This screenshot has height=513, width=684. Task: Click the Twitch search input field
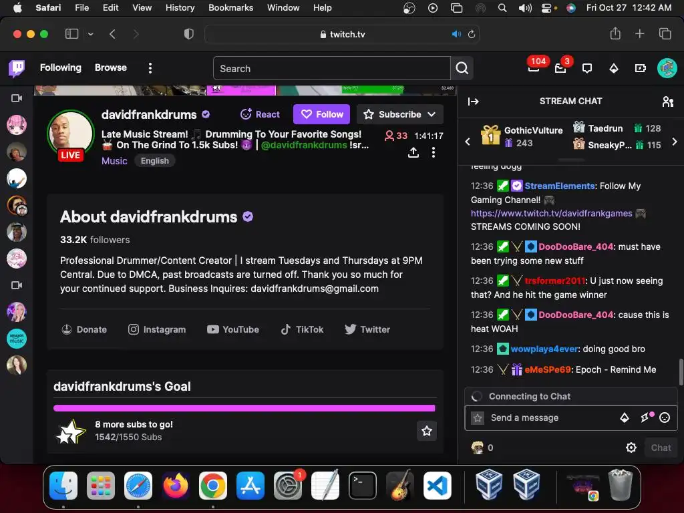(332, 68)
